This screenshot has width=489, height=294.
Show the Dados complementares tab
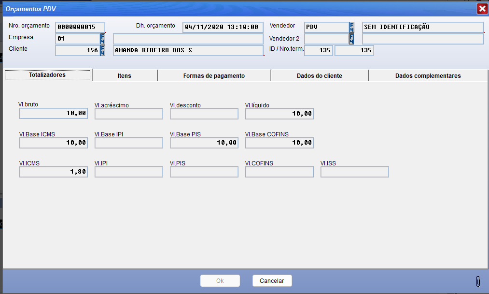[x=428, y=75]
